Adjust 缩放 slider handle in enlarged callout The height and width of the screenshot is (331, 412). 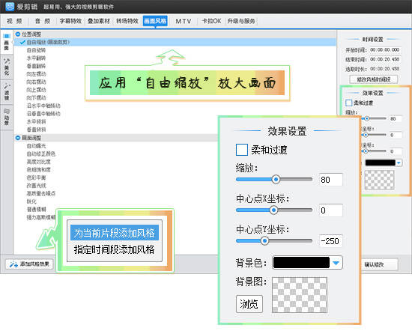click(276, 180)
